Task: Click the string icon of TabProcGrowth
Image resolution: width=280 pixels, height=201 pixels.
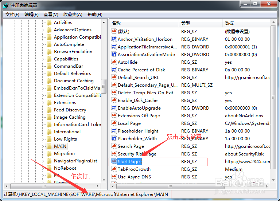Action: [114, 169]
